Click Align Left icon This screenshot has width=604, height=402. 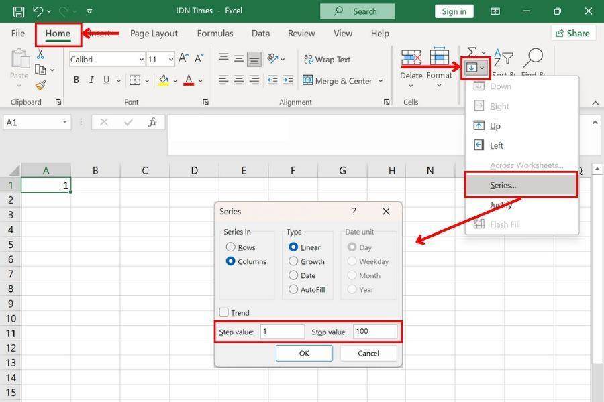[223, 80]
